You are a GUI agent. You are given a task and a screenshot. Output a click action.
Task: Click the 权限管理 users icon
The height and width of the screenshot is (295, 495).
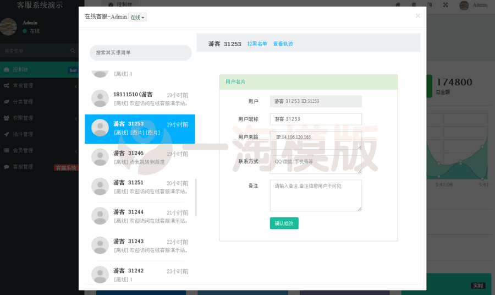point(6,118)
